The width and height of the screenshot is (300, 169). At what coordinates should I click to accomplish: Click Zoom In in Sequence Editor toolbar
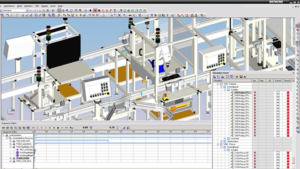[11, 128]
